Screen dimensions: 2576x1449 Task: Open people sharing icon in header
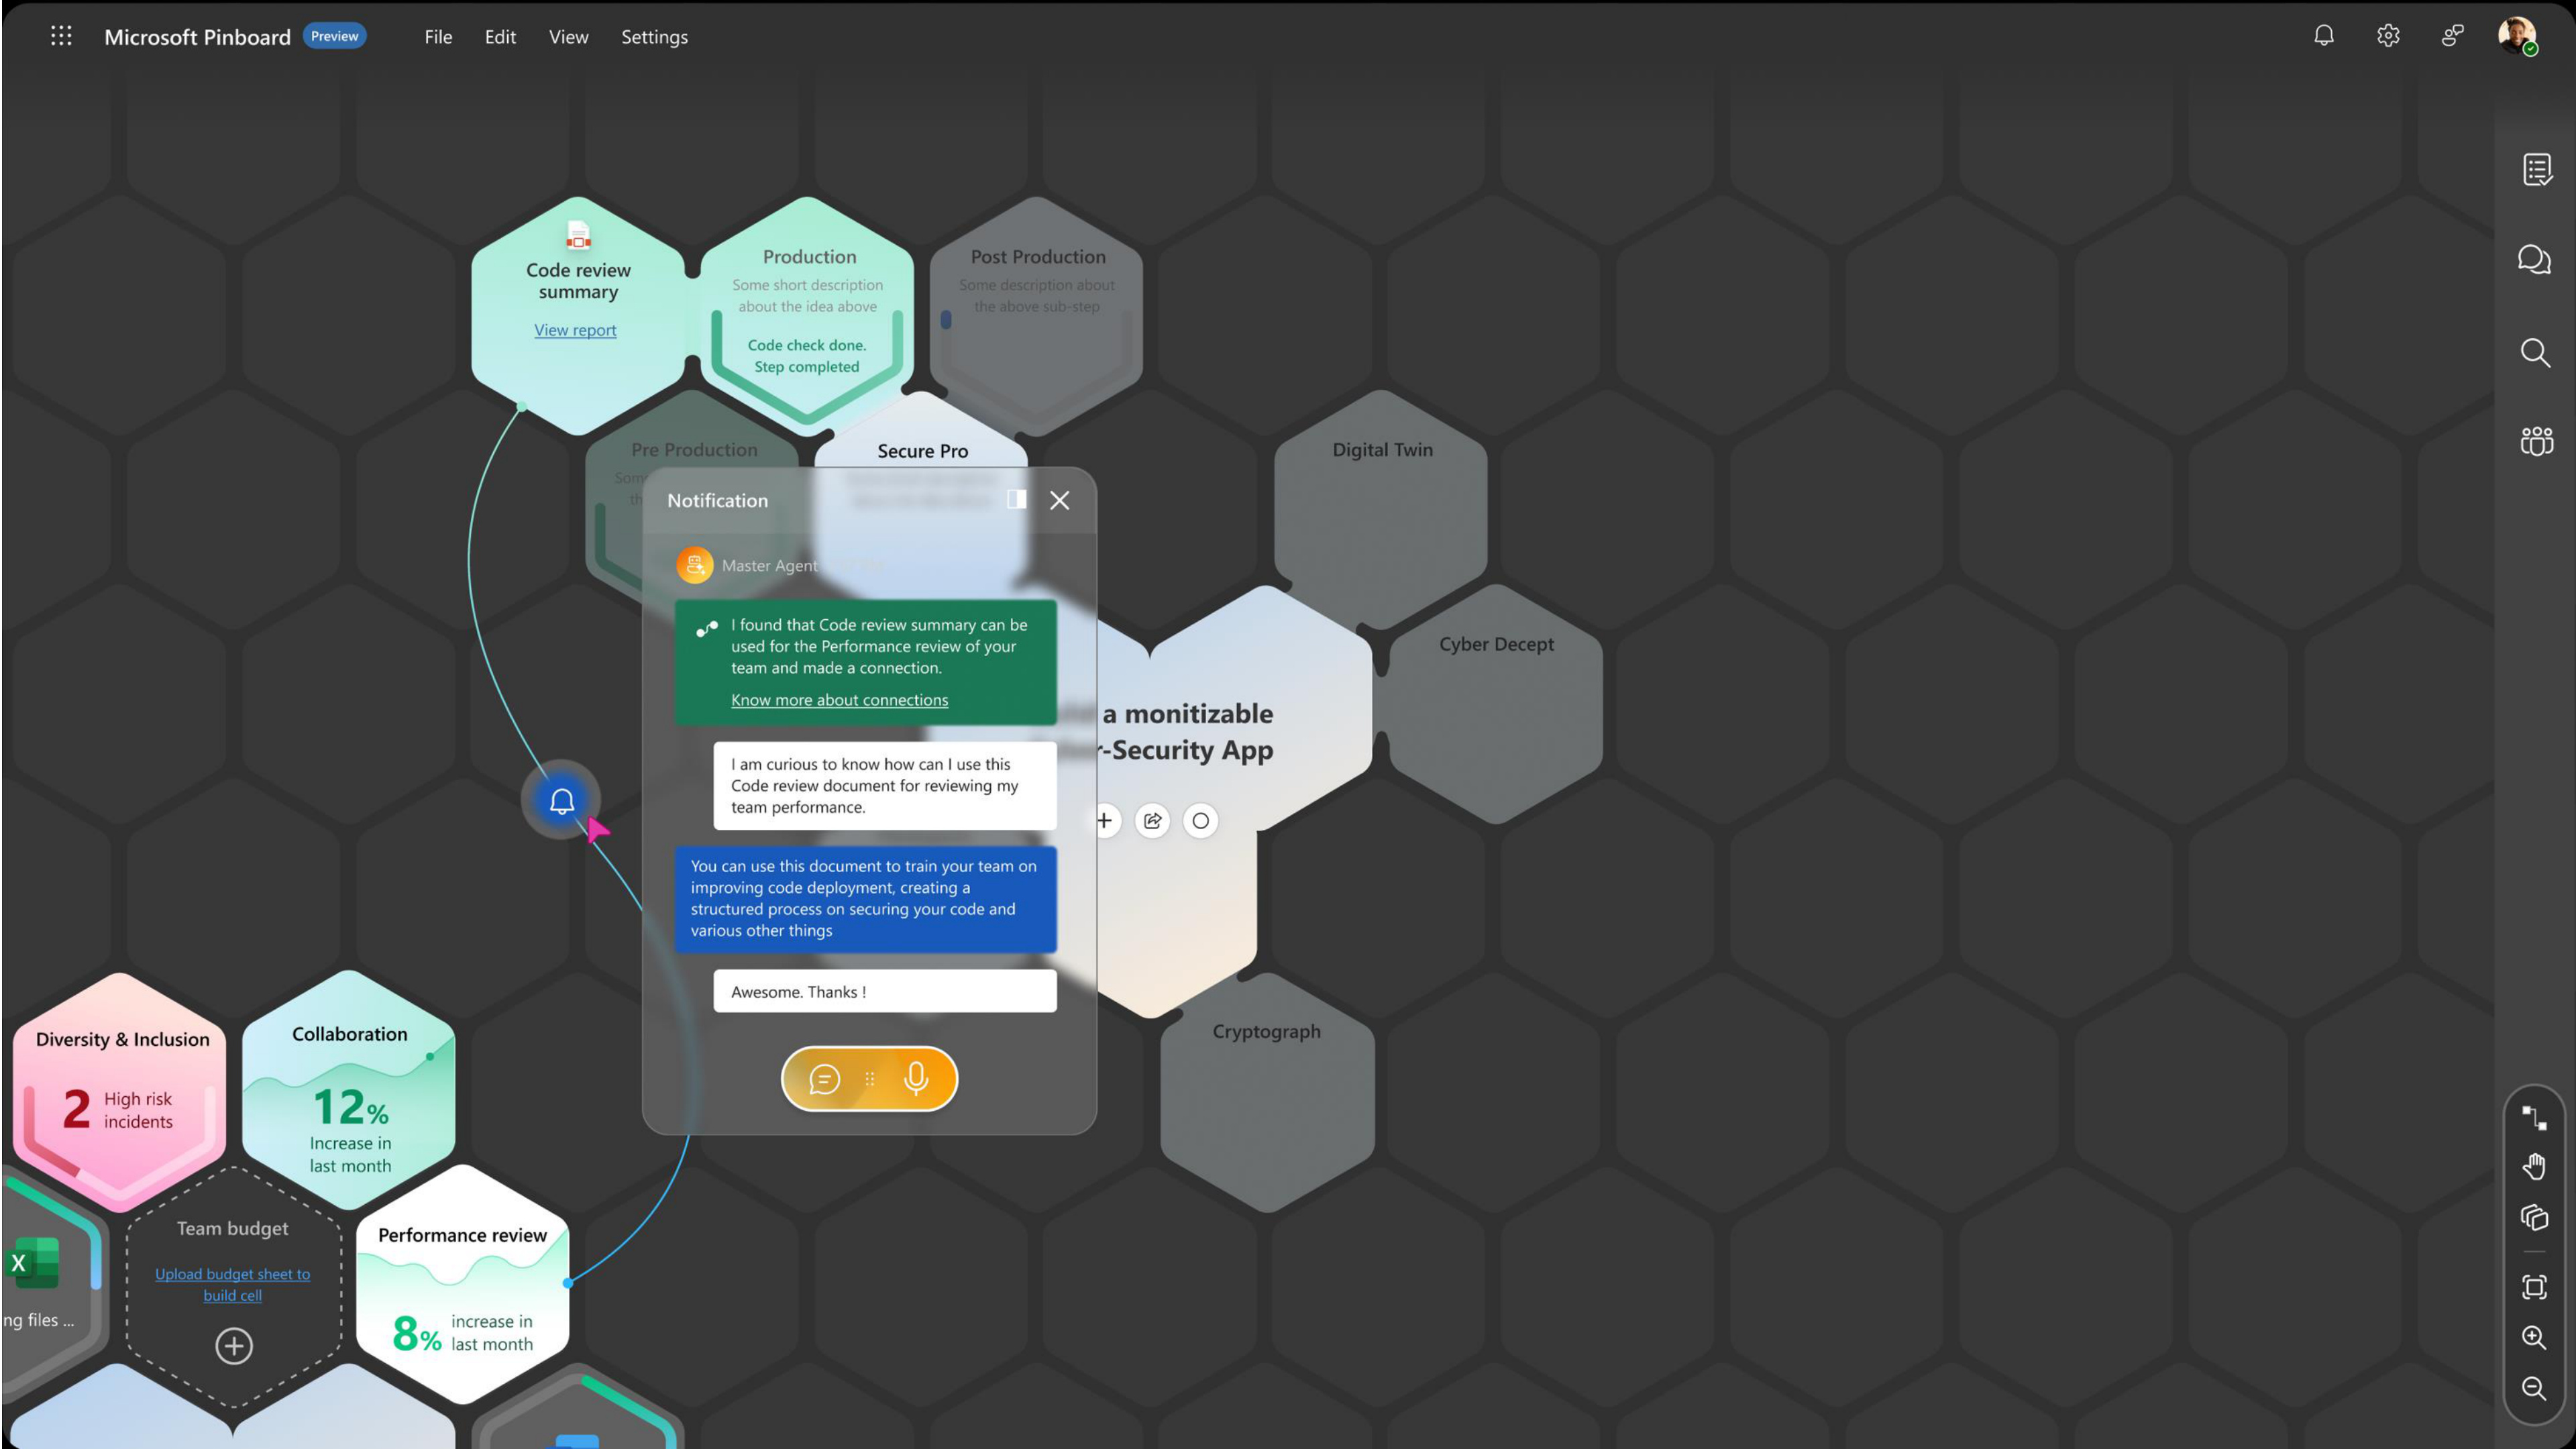point(2452,36)
